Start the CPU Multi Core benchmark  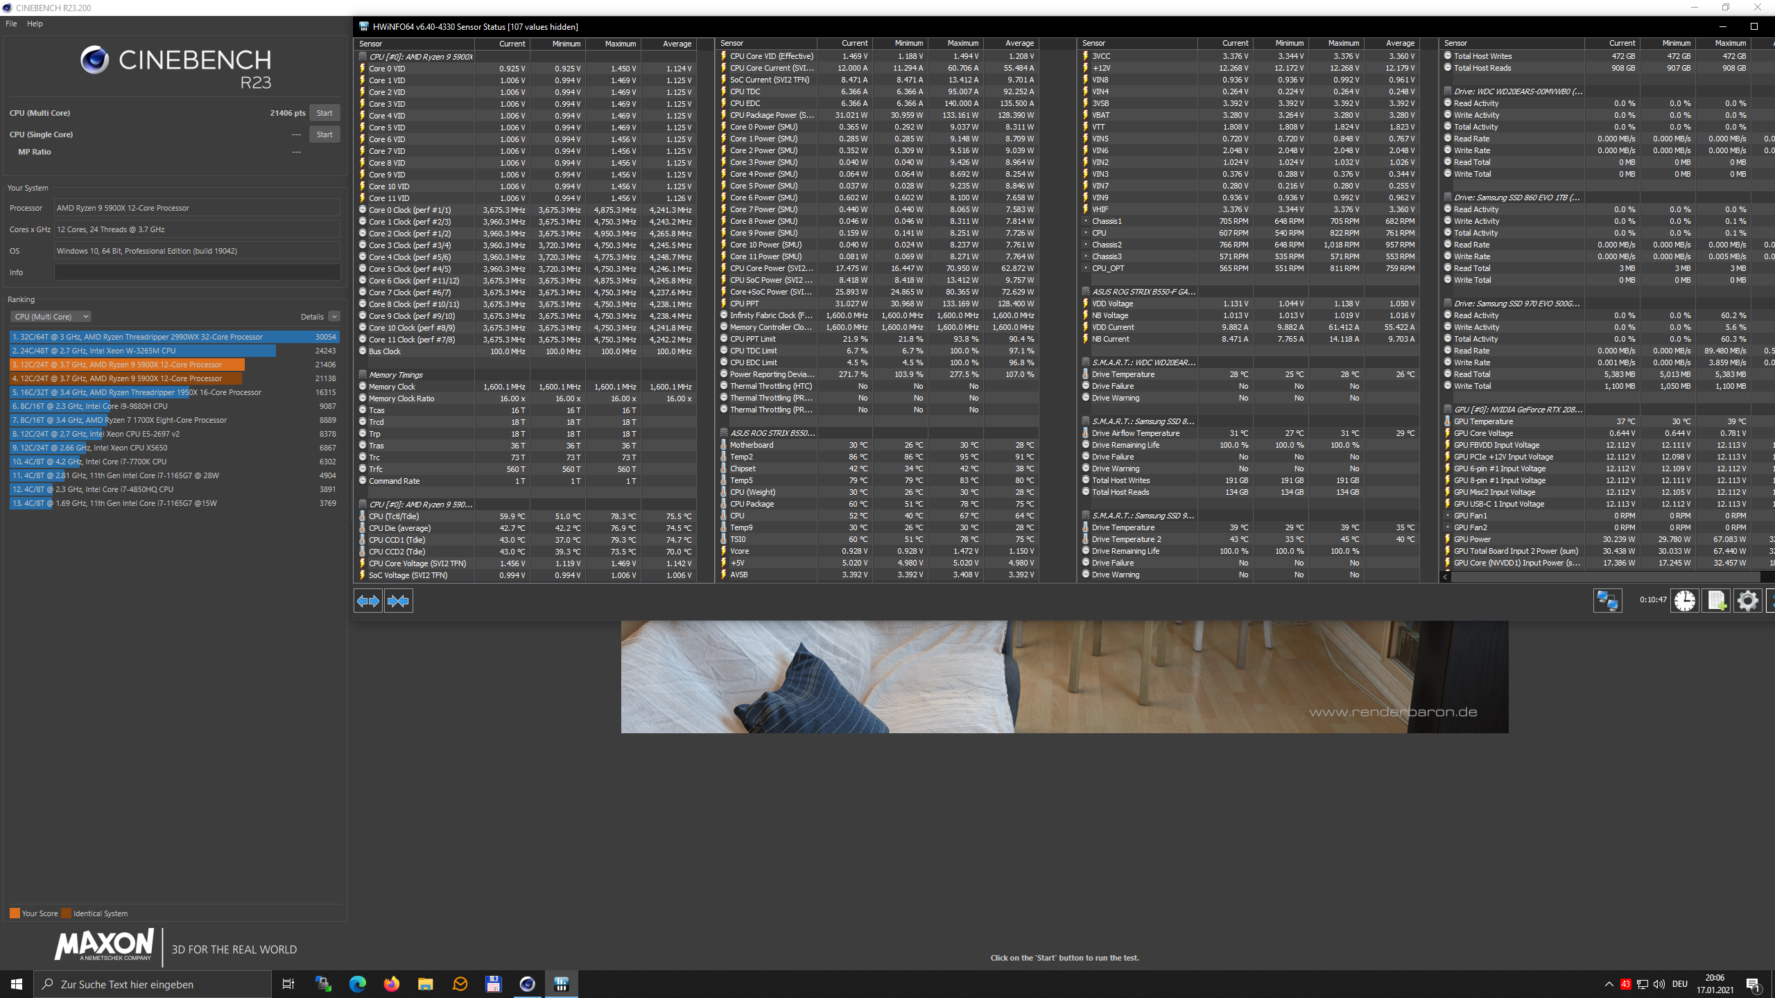pyautogui.click(x=324, y=113)
